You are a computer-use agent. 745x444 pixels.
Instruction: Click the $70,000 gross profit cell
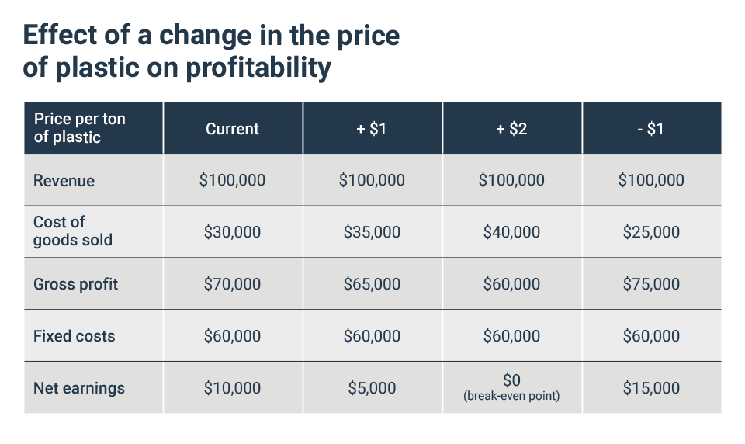pos(232,284)
